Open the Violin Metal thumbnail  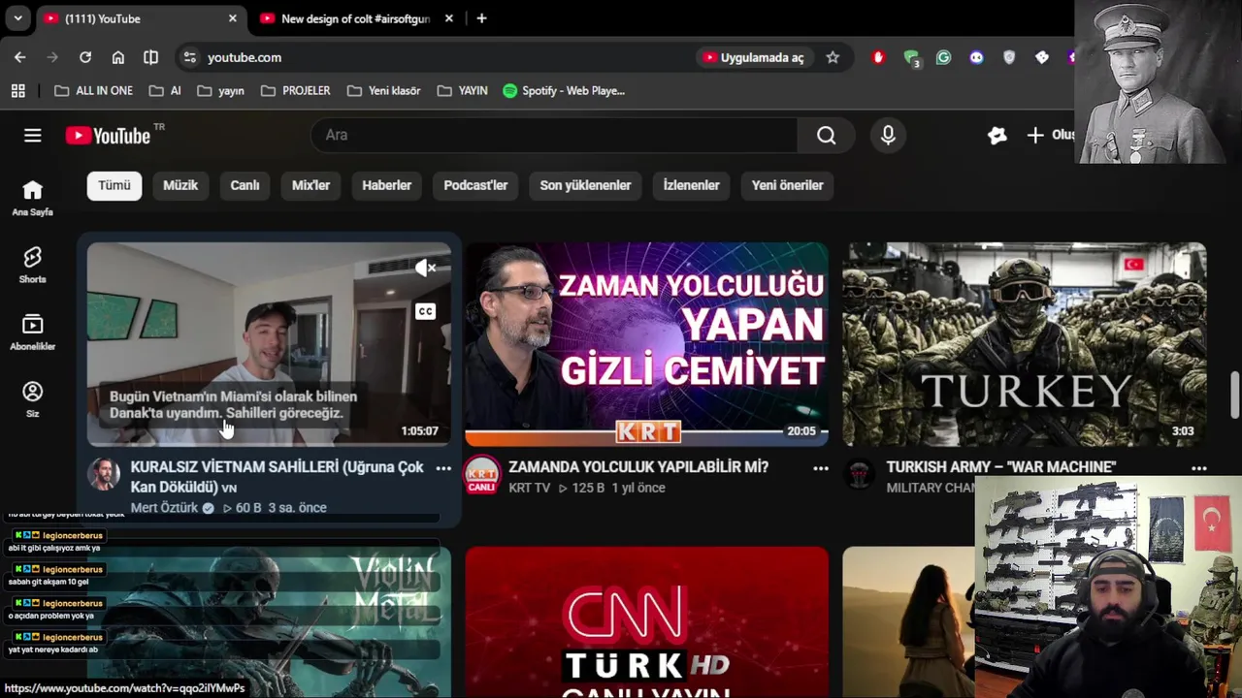coord(269,622)
